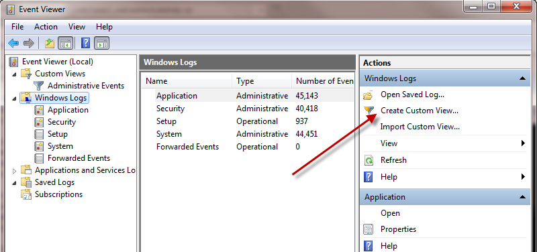Viewport: 537px width, 252px height.
Task: Click the Refresh action label
Action: coord(393,160)
